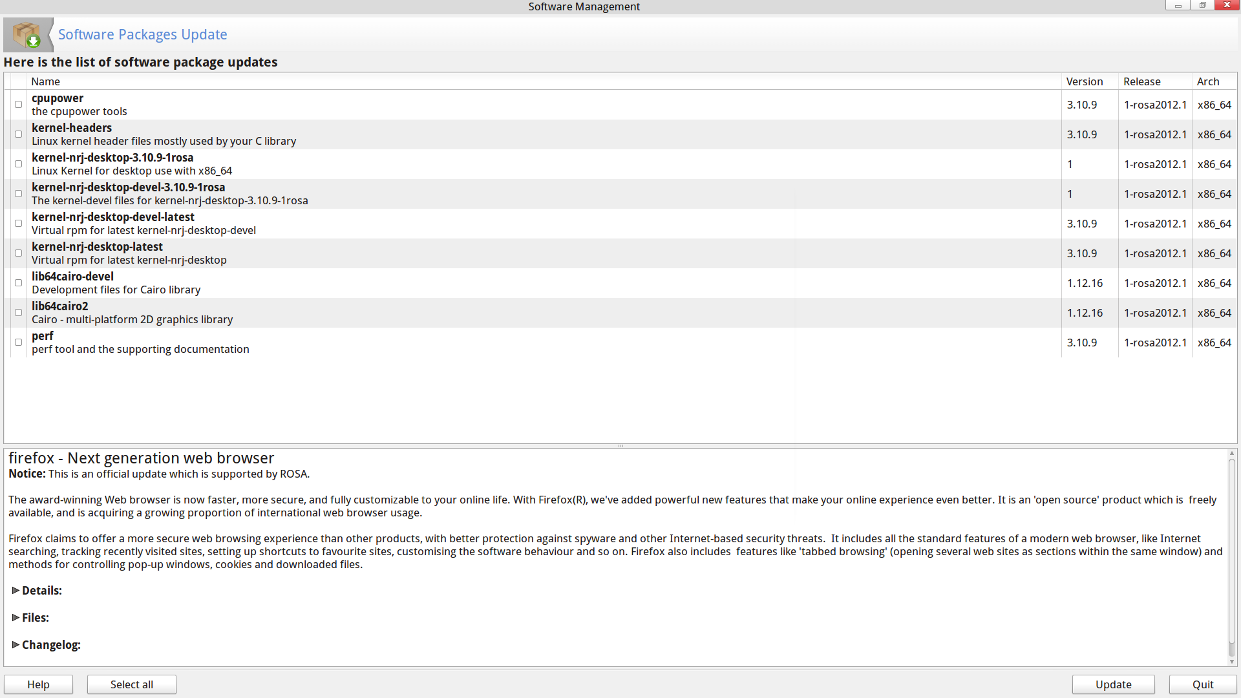Select the perf package checkbox
Screen dimensions: 1241x698
pyautogui.click(x=18, y=343)
